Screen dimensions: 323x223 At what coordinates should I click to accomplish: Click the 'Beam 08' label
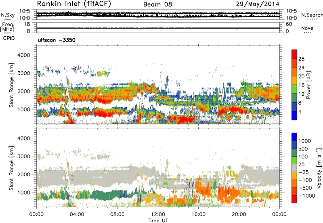(157, 4)
